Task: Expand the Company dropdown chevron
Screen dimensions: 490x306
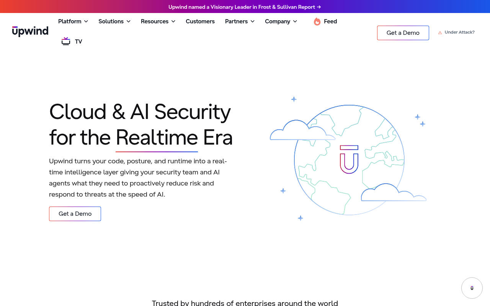Action: (295, 21)
